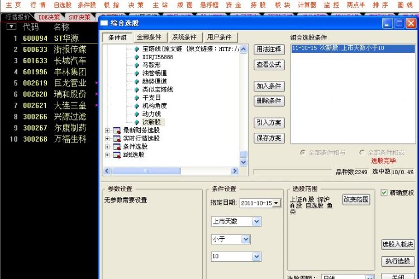Viewport: 419px width, 279px height.
Task: Click the tree scroll-right arrow
Action: point(235,171)
